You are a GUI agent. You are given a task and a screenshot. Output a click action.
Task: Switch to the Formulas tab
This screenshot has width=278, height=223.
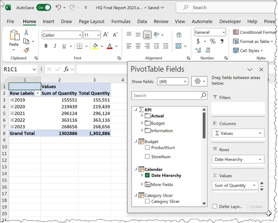tap(121, 22)
